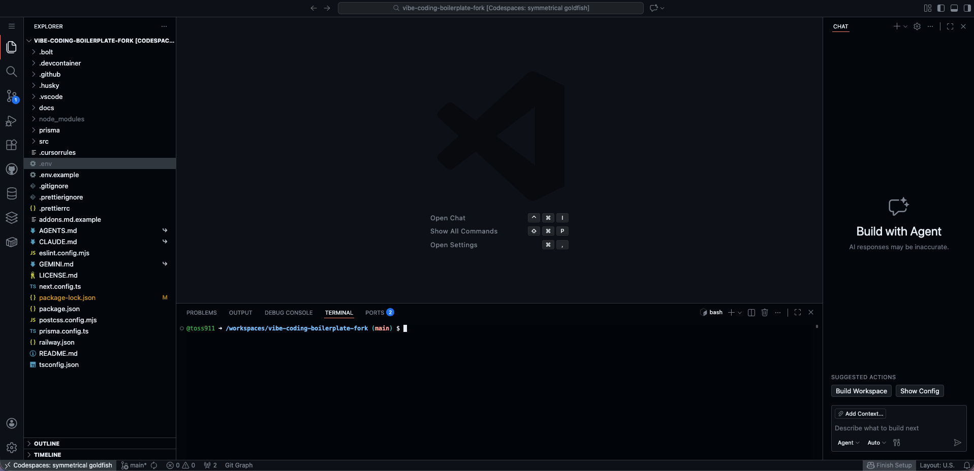Open the database sidebar icon
This screenshot has width=974, height=471.
(x=11, y=193)
